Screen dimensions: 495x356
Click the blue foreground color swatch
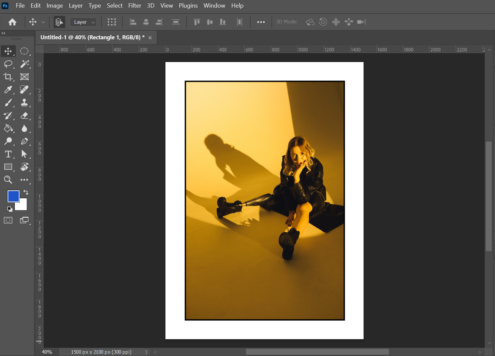click(x=13, y=196)
